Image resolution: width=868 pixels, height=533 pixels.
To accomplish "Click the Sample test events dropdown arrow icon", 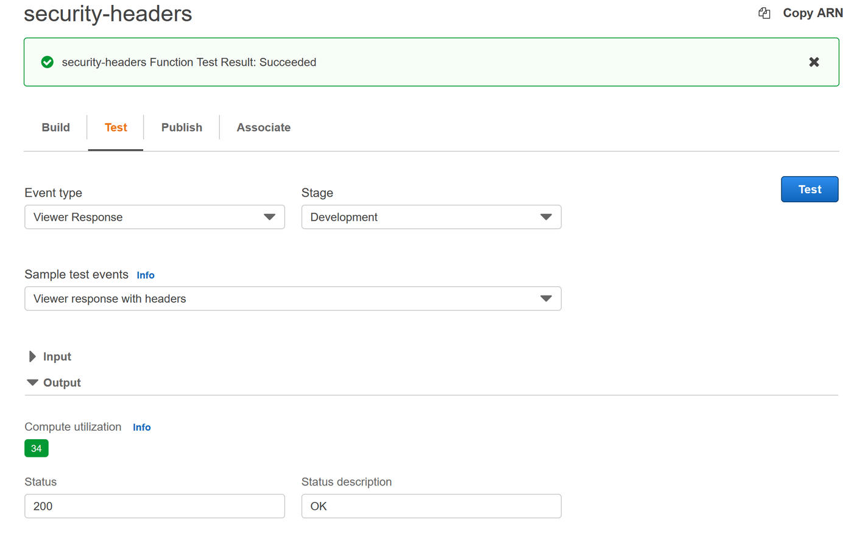I will point(546,298).
